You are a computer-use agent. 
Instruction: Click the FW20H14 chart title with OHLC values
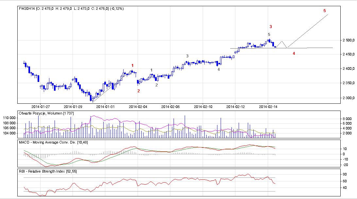click(71, 8)
